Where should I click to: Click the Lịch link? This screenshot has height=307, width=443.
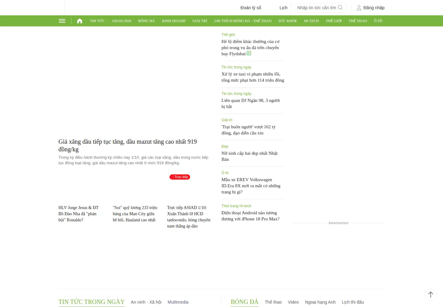(283, 8)
